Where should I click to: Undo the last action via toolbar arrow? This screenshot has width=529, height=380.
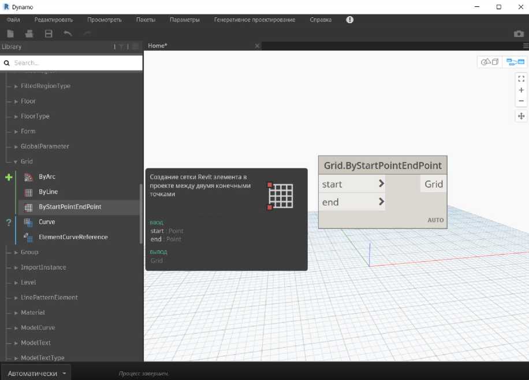[x=68, y=34]
